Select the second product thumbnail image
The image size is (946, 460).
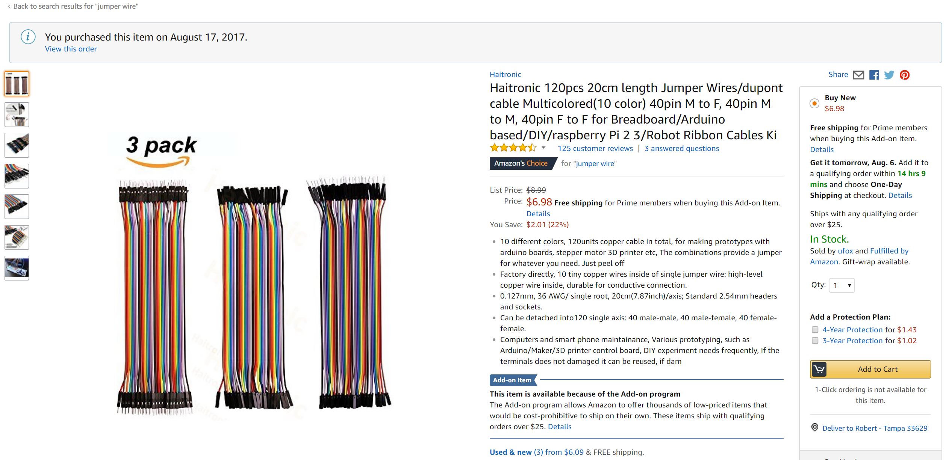point(17,115)
